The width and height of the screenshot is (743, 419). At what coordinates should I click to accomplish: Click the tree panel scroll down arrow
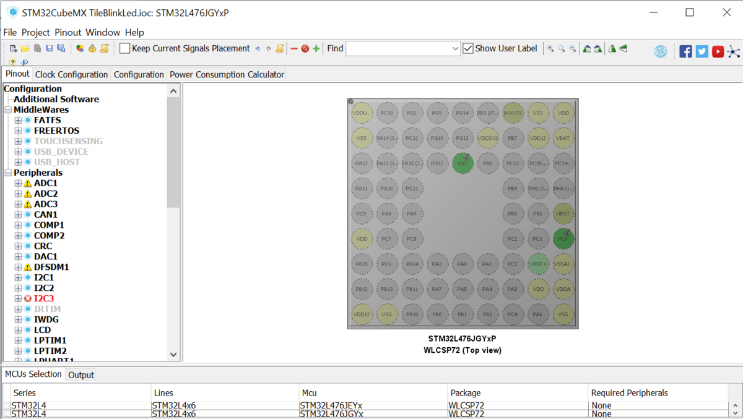[173, 355]
